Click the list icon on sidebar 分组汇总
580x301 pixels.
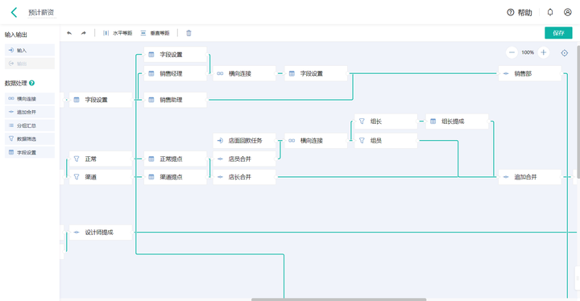click(x=11, y=126)
